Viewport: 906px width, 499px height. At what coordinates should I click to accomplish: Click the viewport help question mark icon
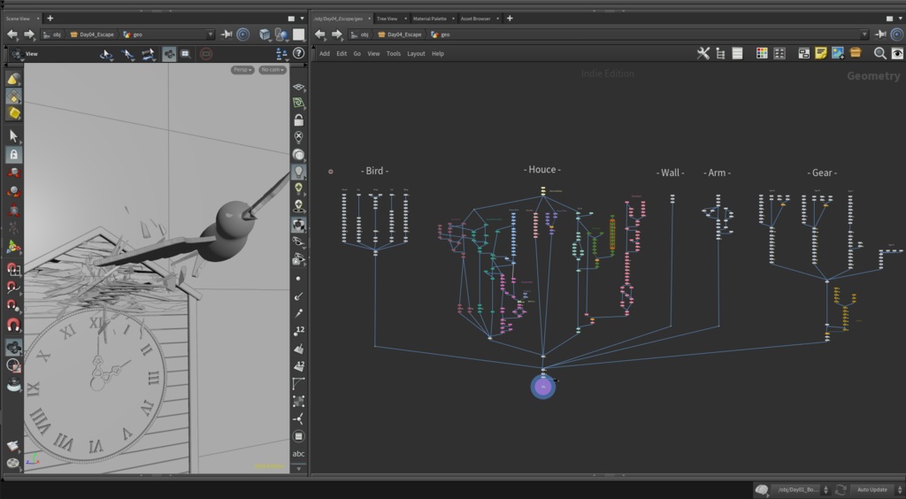point(298,54)
